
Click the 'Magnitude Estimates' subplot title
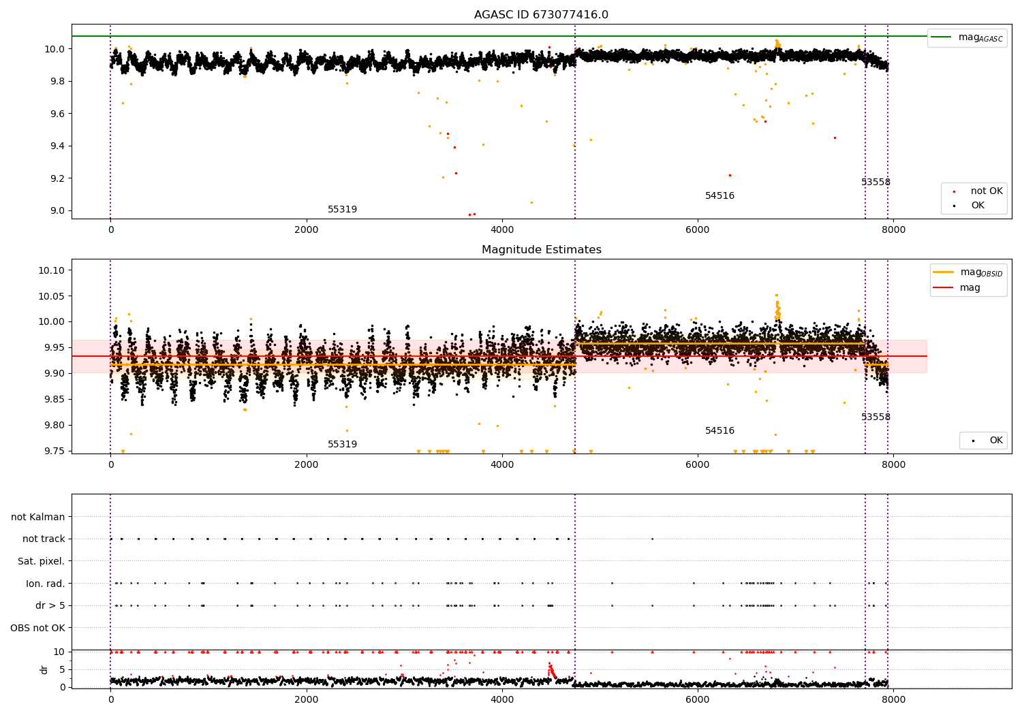coord(541,250)
